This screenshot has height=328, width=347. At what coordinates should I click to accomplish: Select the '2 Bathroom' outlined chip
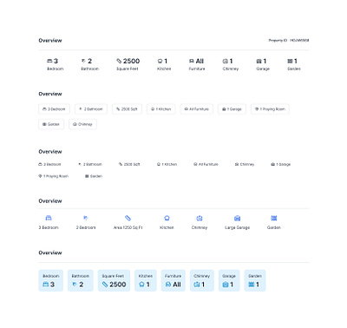[x=91, y=109]
